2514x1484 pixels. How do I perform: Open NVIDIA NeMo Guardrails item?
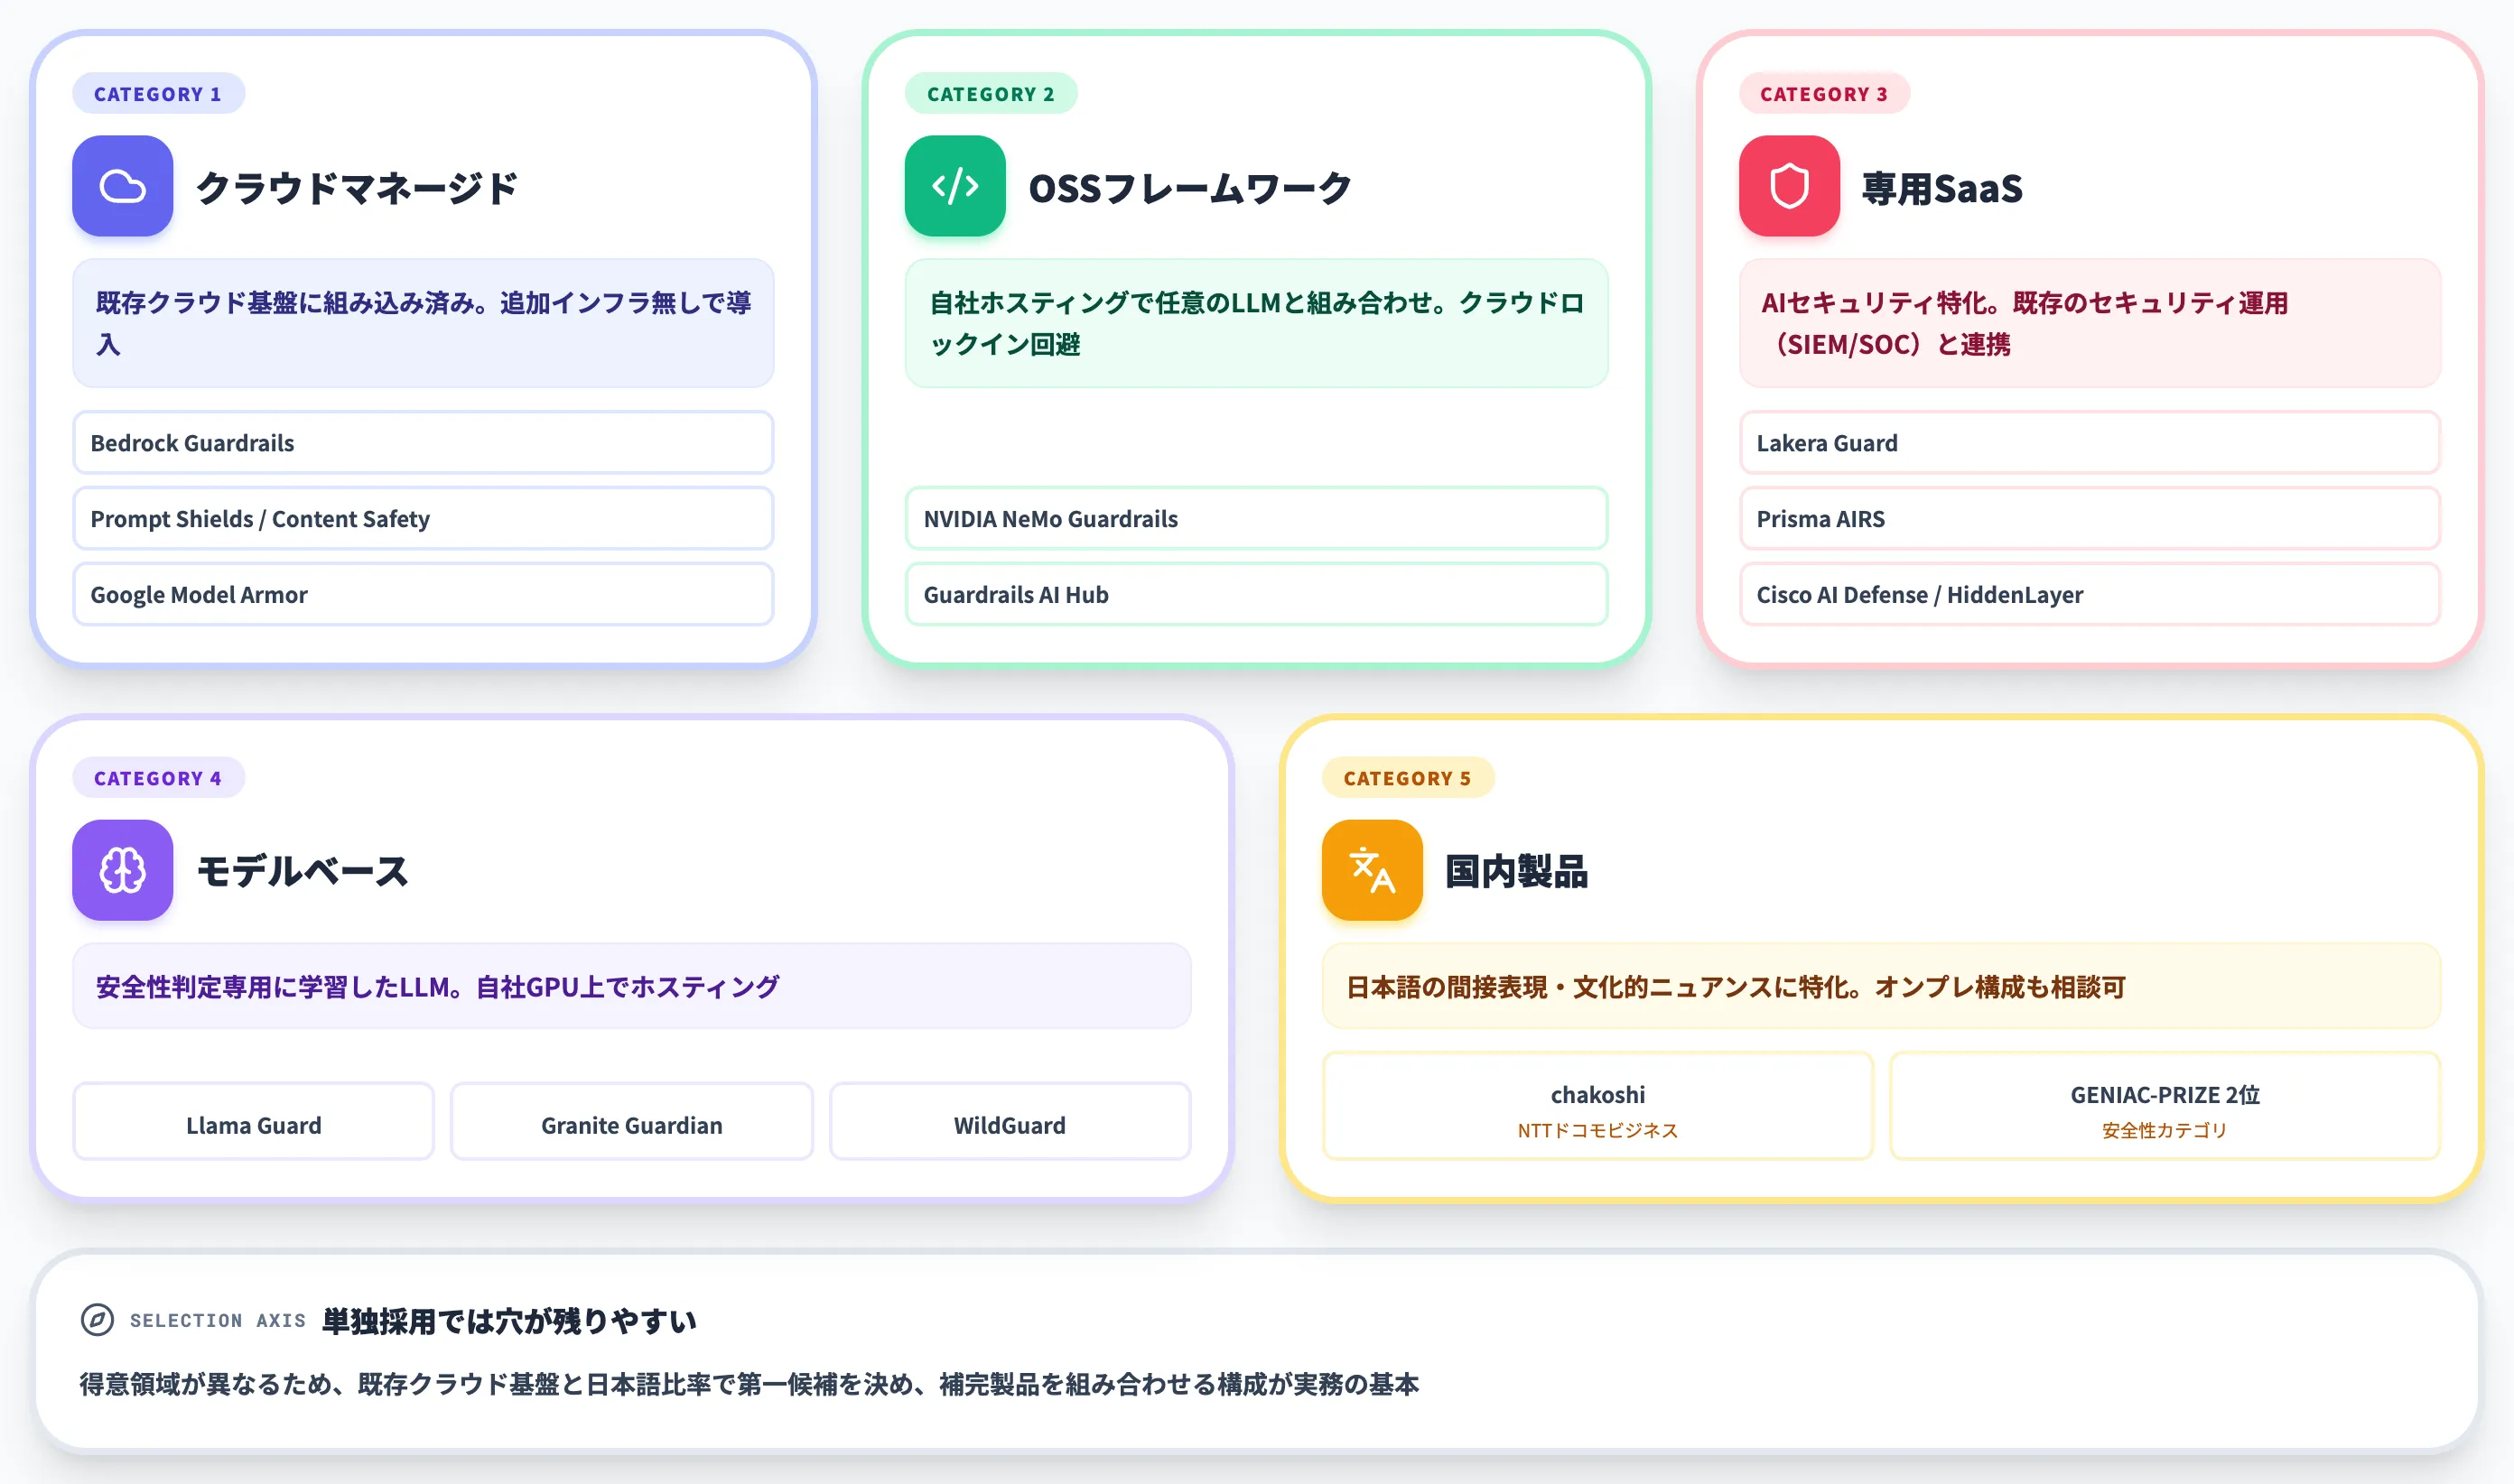1256,519
